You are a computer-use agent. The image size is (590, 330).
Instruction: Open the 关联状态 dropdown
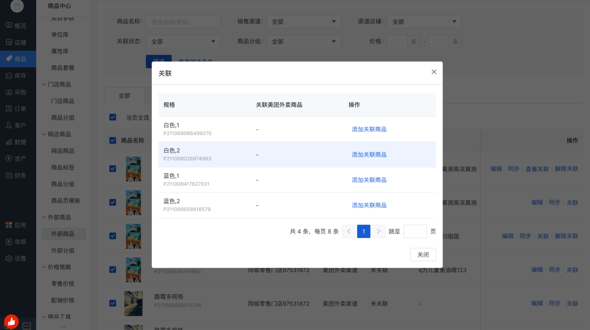pos(183,41)
